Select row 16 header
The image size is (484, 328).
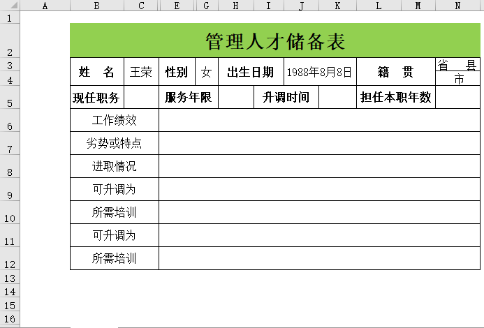point(10,318)
